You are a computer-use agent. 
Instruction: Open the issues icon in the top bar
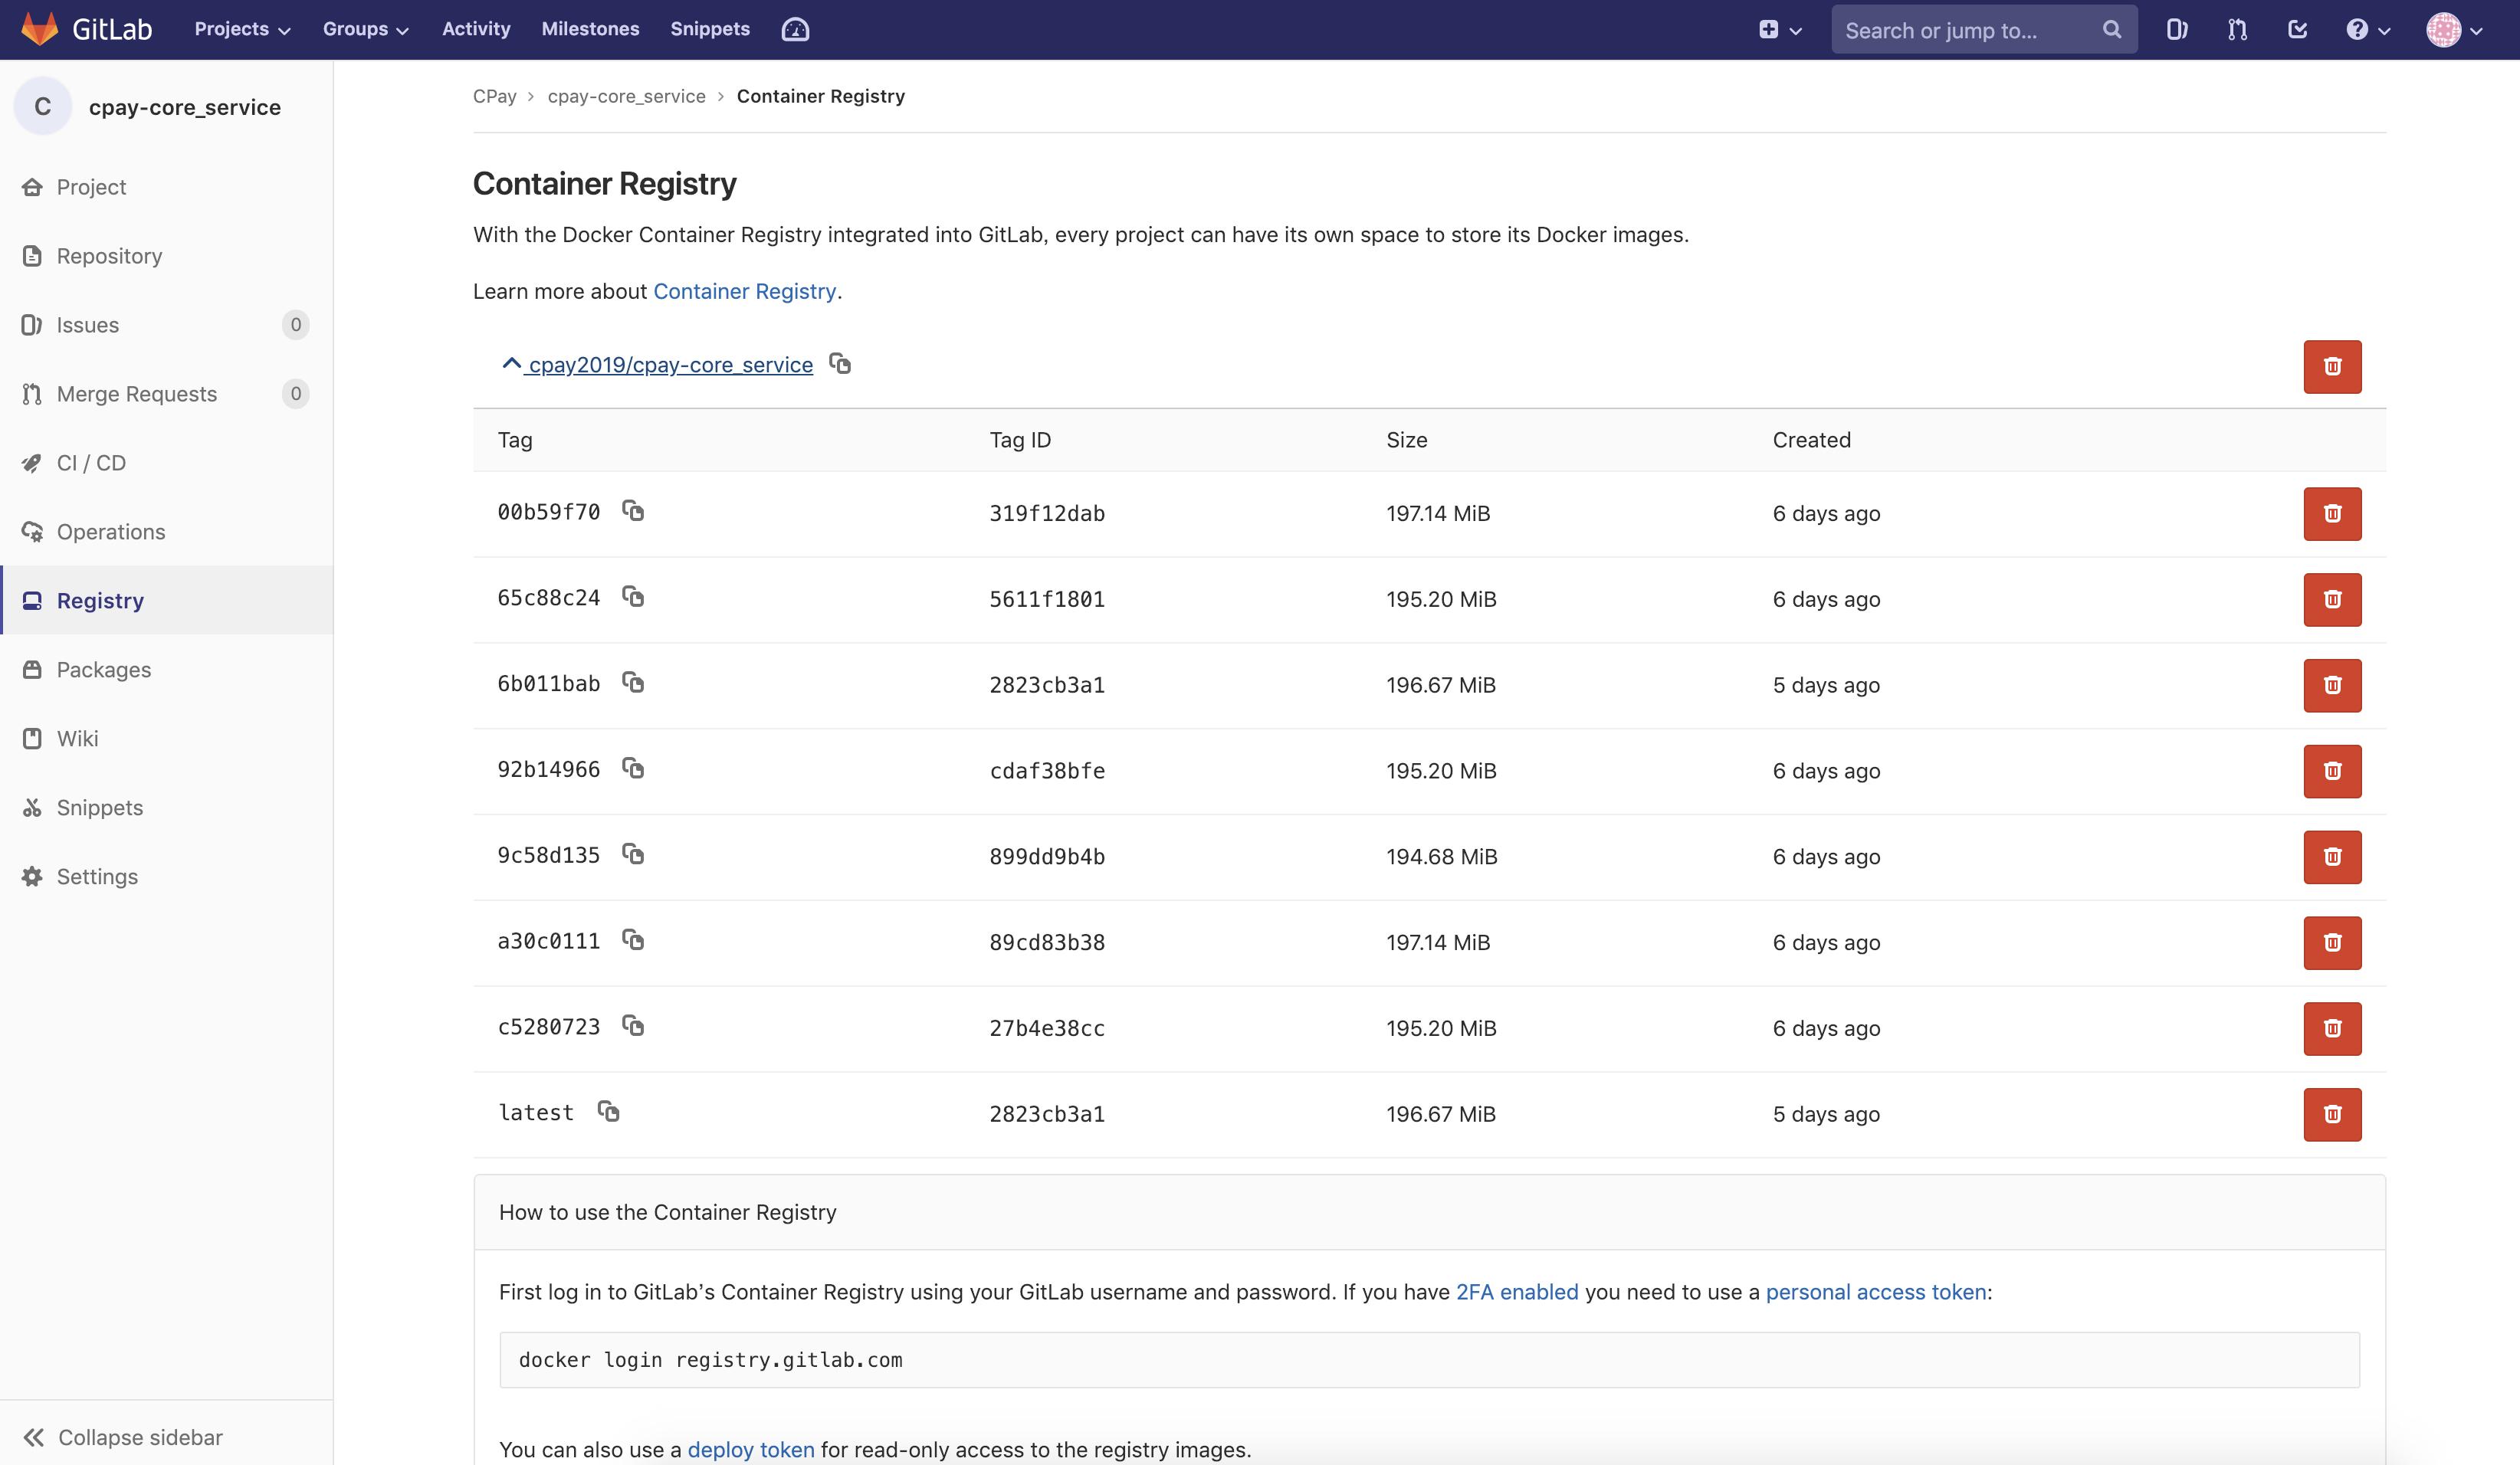point(2176,30)
